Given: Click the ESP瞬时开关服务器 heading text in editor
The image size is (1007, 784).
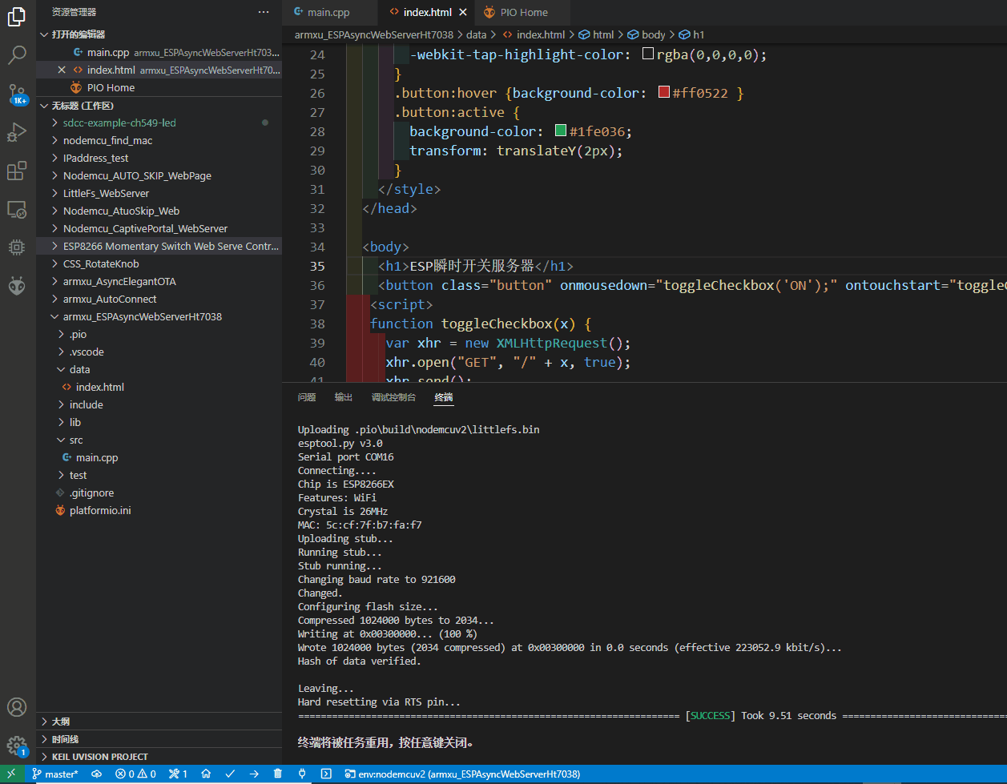Looking at the screenshot, I should pos(472,266).
